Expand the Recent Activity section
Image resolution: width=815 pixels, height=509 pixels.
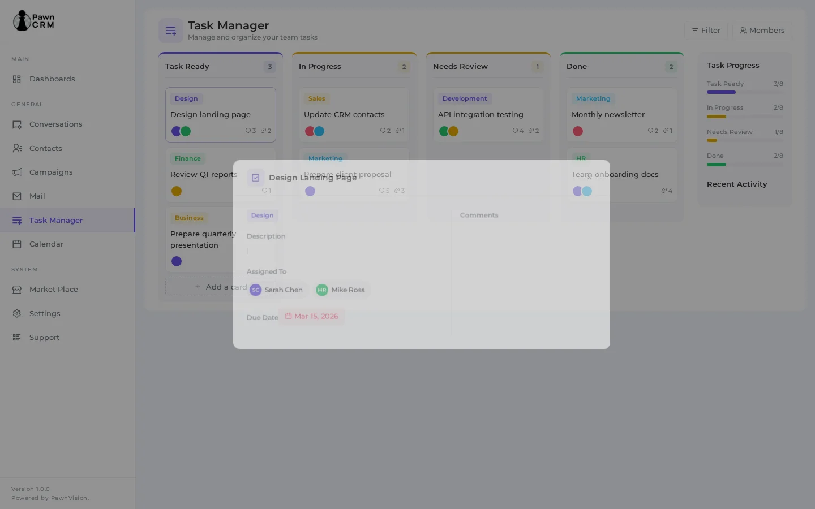coord(737,184)
